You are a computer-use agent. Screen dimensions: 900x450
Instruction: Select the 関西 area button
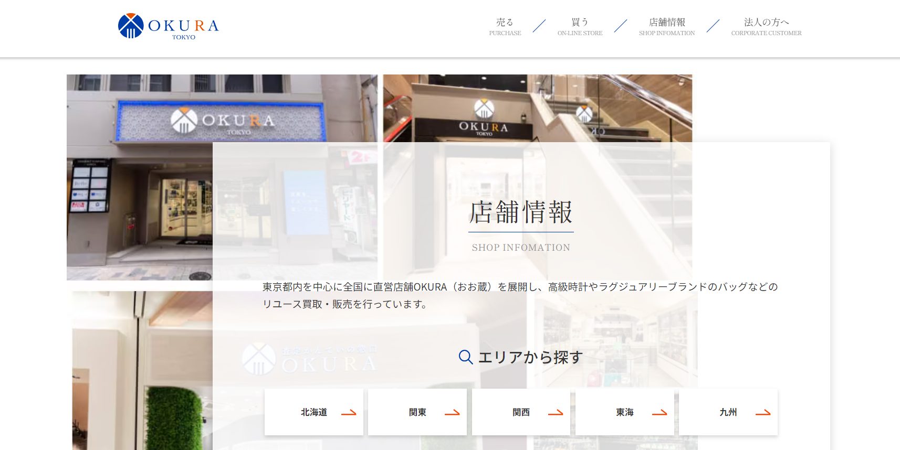pos(521,412)
